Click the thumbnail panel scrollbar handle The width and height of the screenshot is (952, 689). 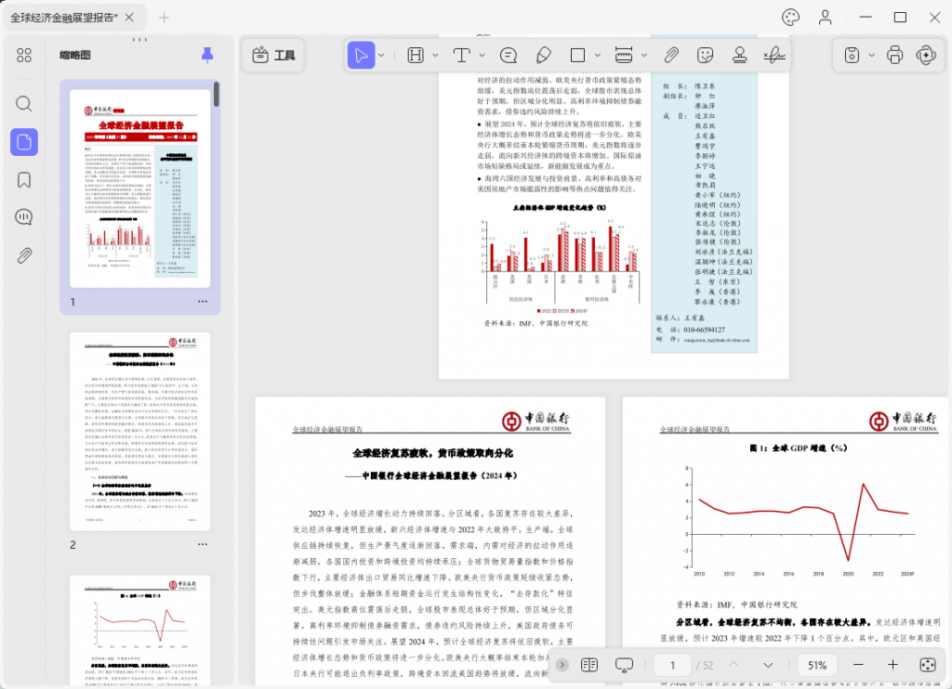(217, 95)
